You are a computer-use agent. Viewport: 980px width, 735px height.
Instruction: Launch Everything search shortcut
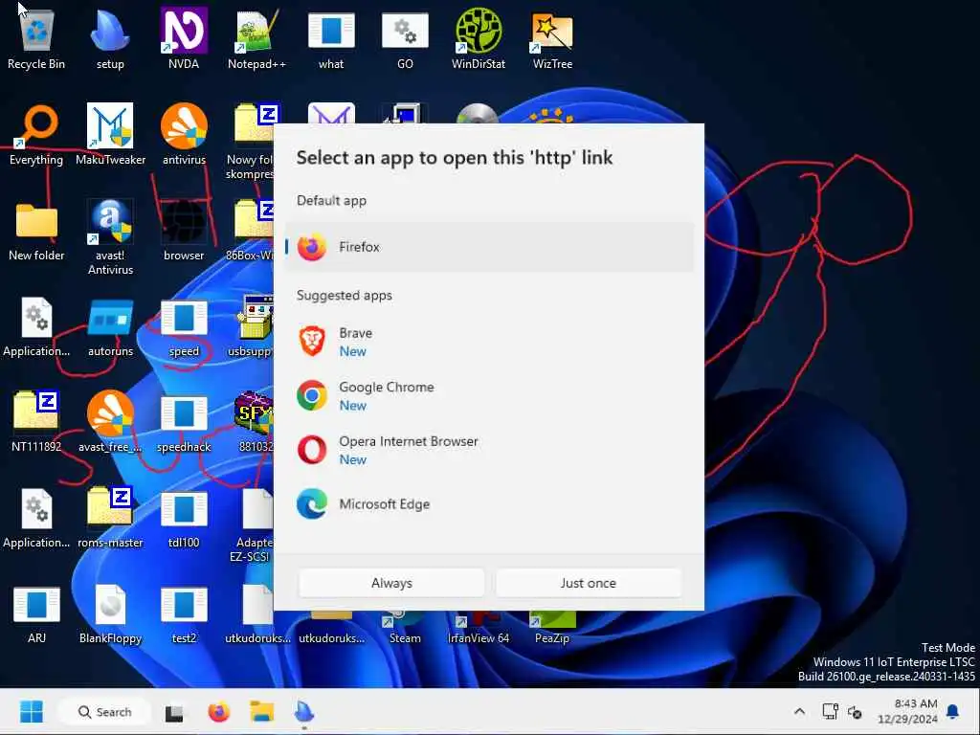pos(36,134)
